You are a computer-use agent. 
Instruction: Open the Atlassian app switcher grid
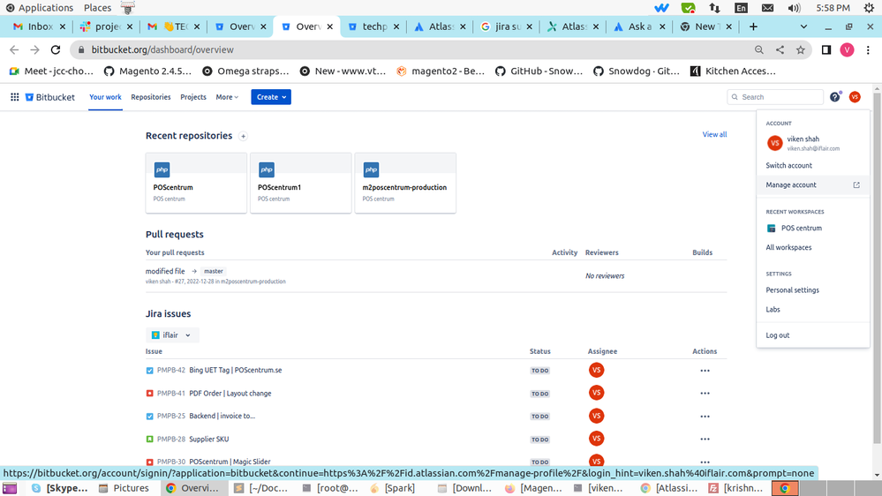(15, 97)
